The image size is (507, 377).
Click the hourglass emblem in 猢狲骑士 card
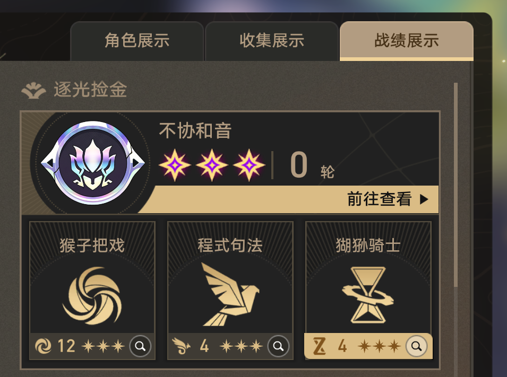pyautogui.click(x=368, y=295)
